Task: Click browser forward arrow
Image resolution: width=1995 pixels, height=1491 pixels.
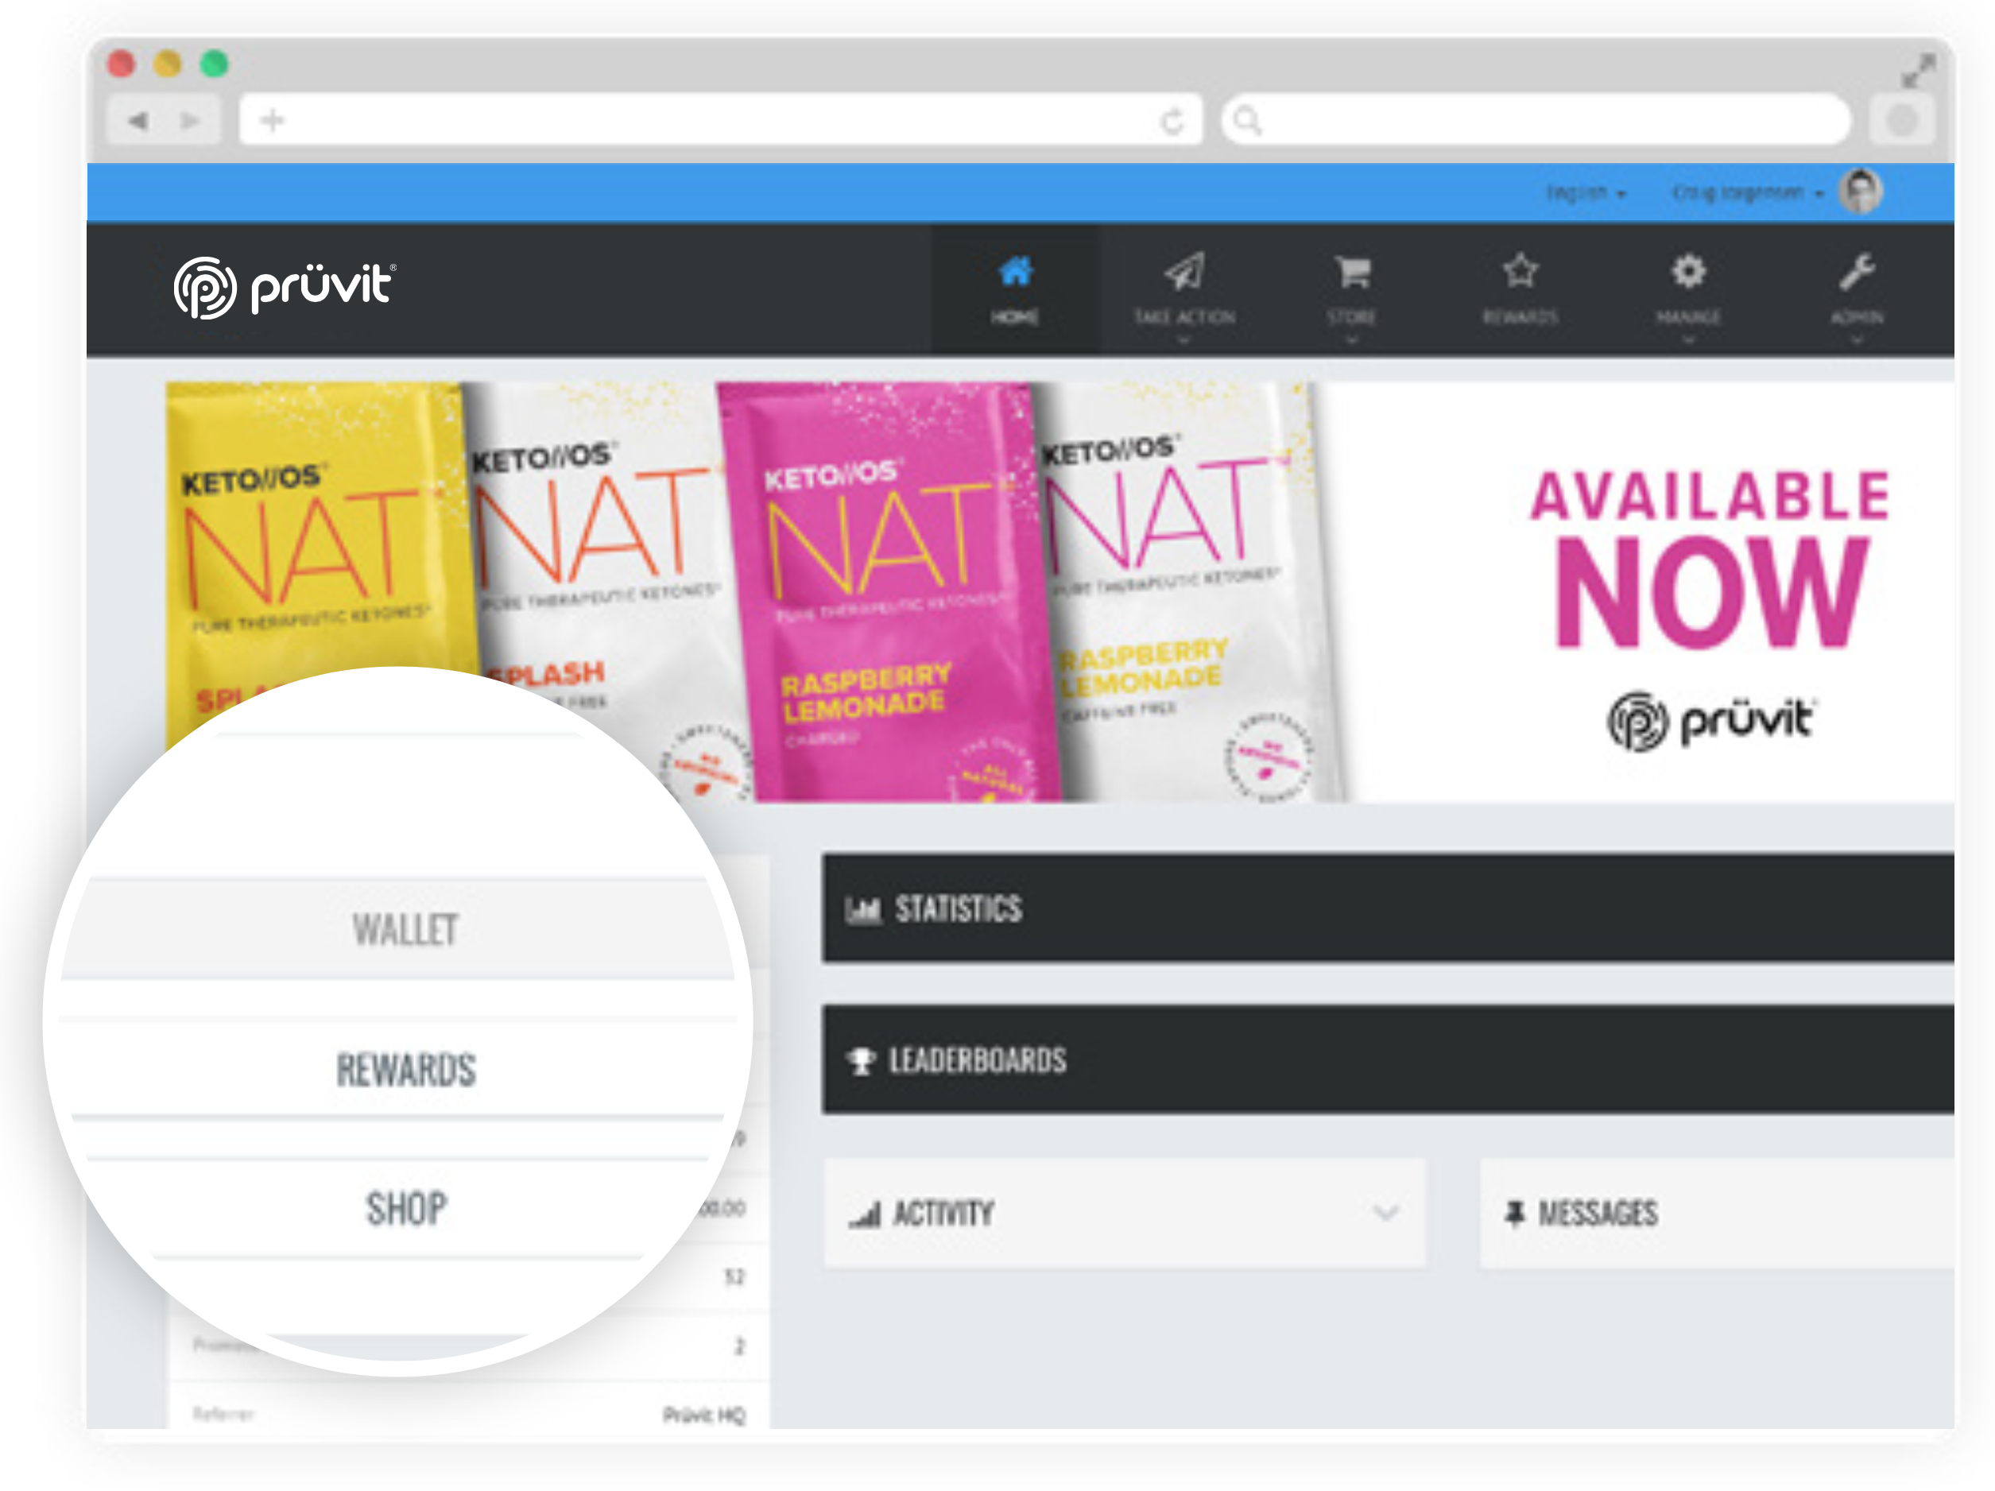Action: tap(189, 120)
